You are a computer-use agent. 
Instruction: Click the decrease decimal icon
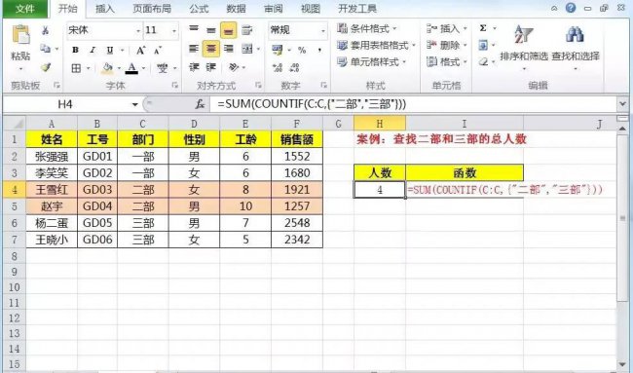(295, 67)
